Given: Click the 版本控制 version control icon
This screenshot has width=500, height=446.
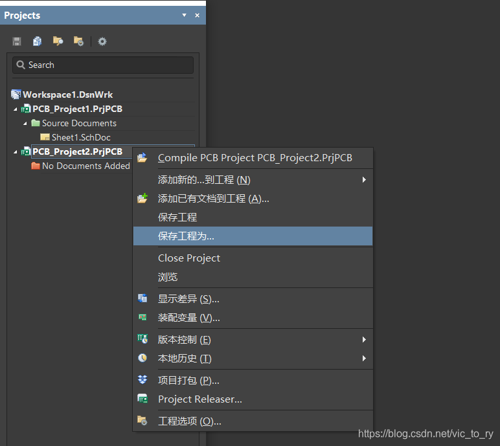Looking at the screenshot, I should (x=142, y=339).
